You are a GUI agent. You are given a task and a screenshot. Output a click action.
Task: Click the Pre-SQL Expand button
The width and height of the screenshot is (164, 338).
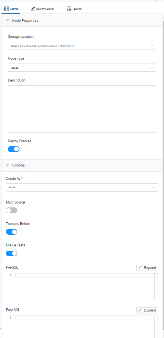pyautogui.click(x=147, y=267)
